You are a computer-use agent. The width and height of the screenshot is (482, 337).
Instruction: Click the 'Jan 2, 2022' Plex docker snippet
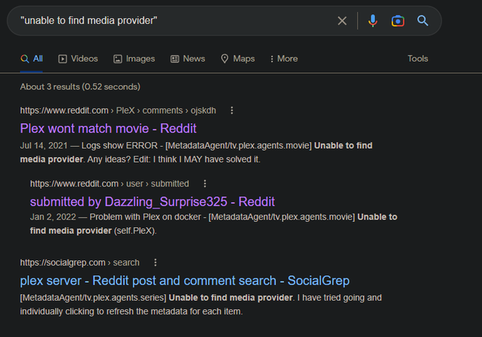(x=214, y=223)
